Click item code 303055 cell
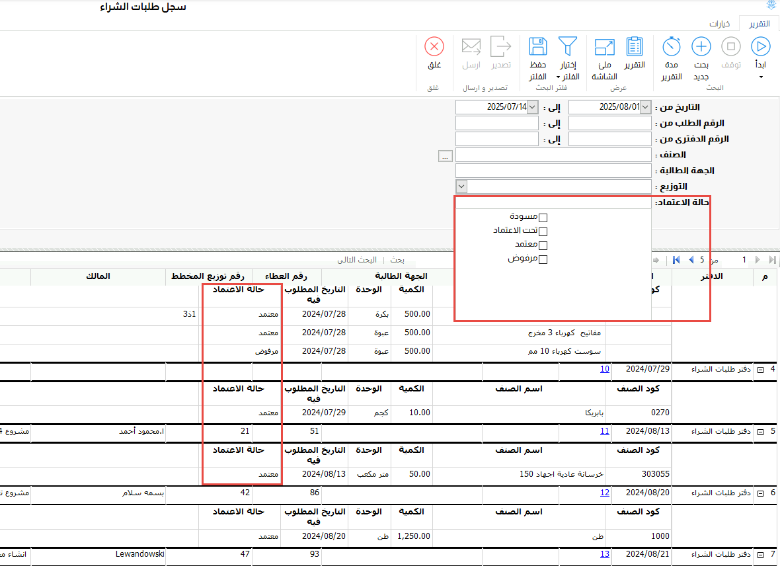 pyautogui.click(x=655, y=474)
